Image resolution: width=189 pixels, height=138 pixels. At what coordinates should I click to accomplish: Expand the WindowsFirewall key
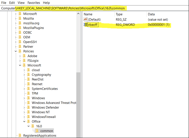point(24,117)
